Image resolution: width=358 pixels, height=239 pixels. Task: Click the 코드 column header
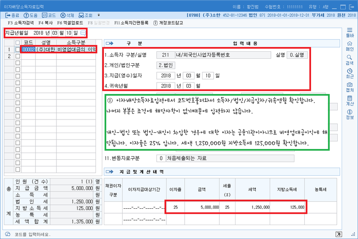(29, 43)
